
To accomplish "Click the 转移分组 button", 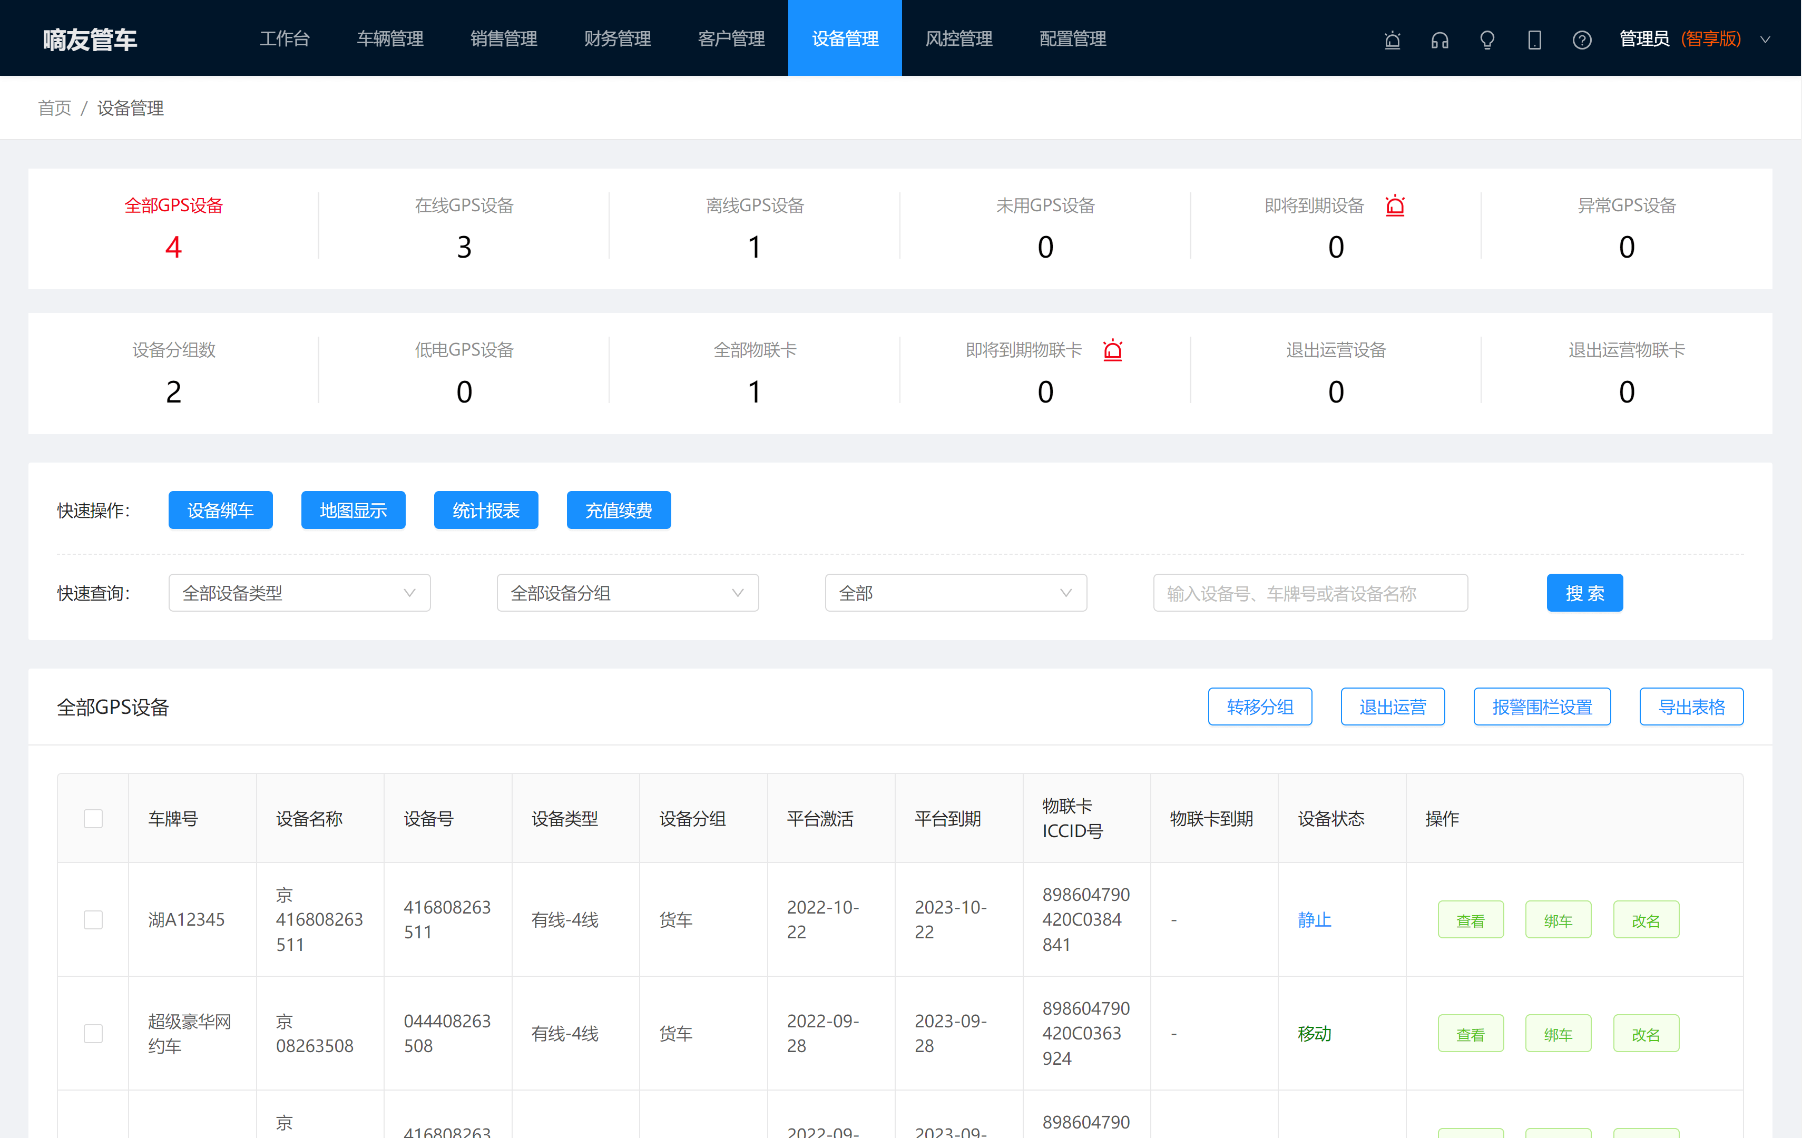I will coord(1260,707).
